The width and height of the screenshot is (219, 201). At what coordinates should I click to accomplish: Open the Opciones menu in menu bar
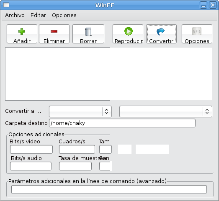pos(64,15)
